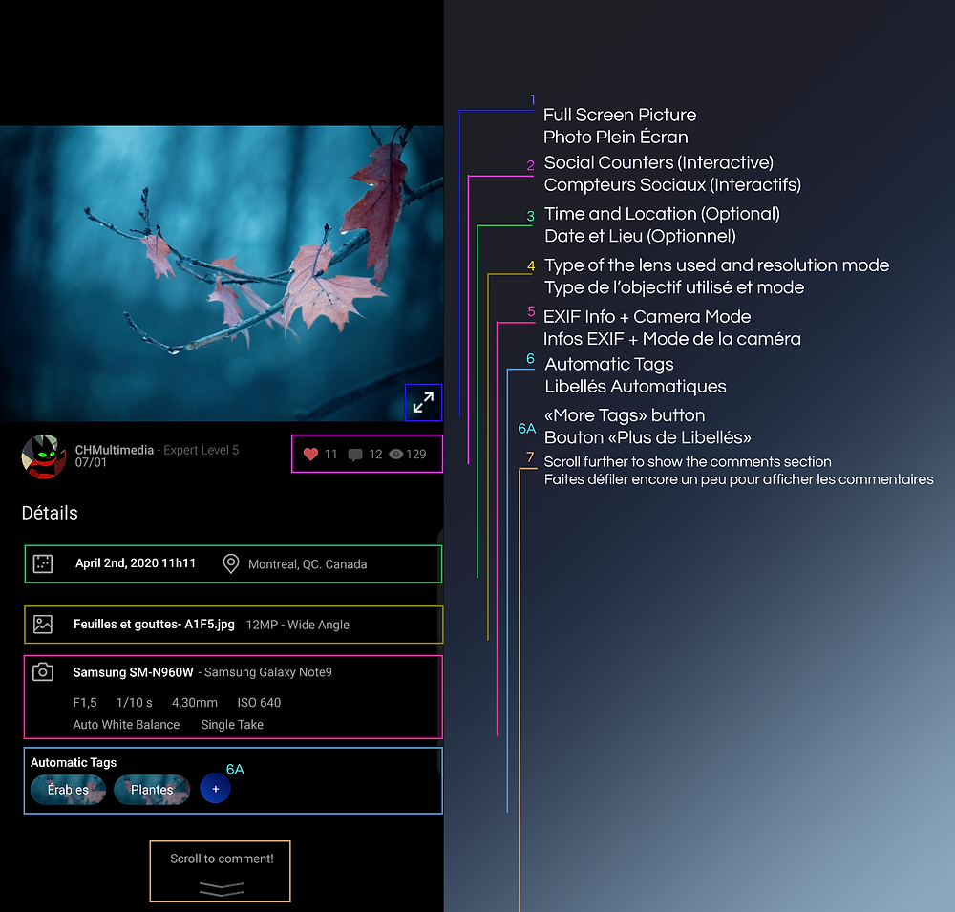This screenshot has width=955, height=912.
Task: Click the camera EXIF icon
Action: coord(43,672)
